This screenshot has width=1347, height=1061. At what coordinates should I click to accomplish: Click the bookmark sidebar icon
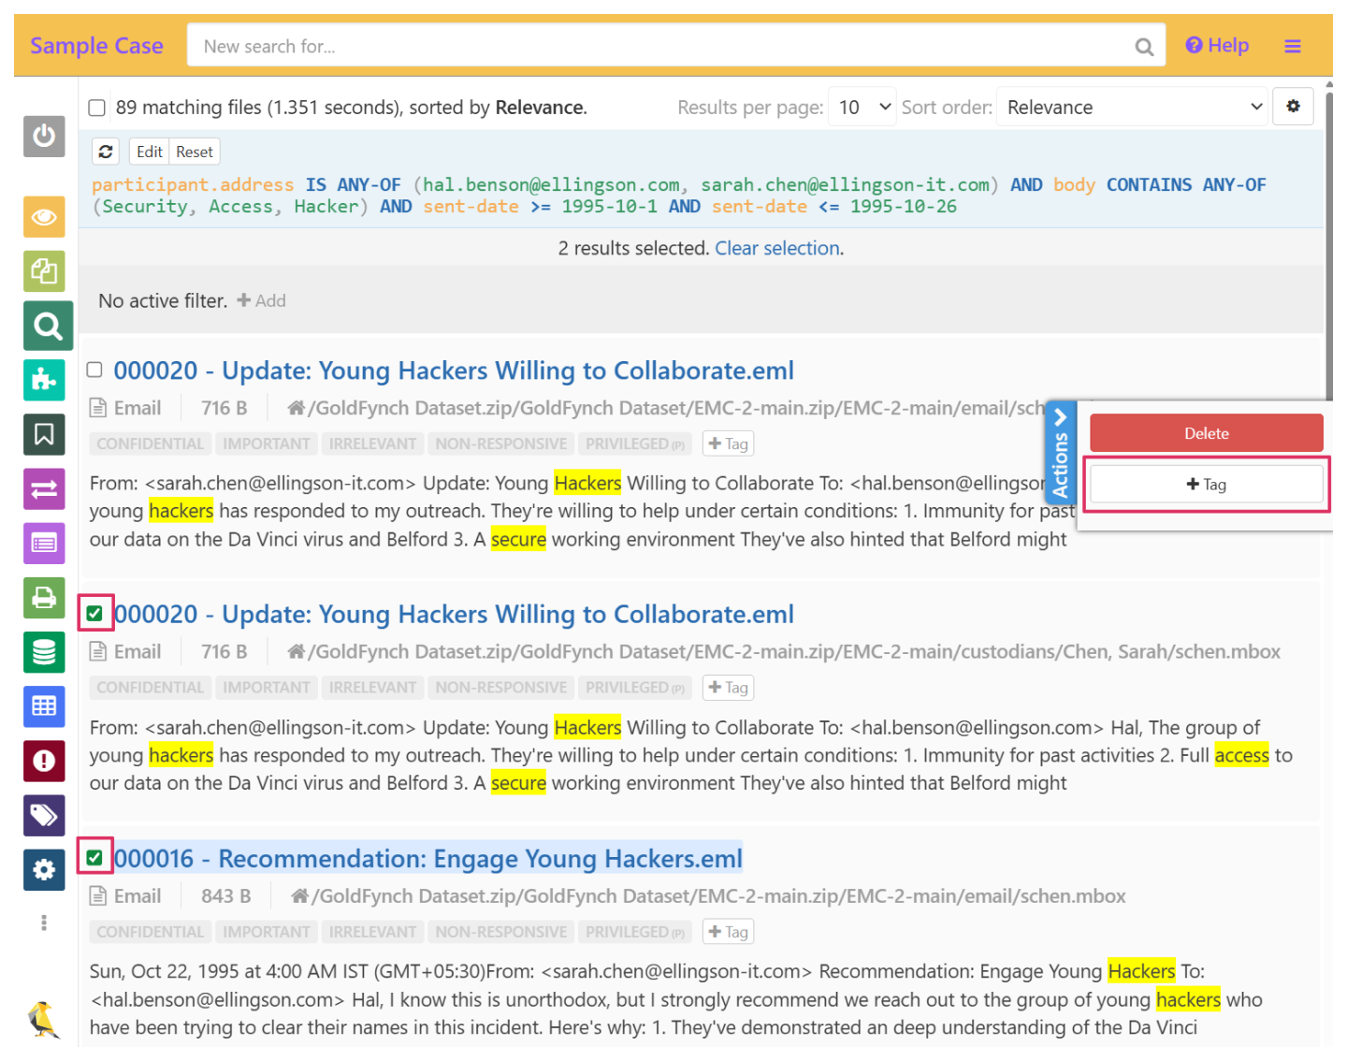(x=44, y=434)
